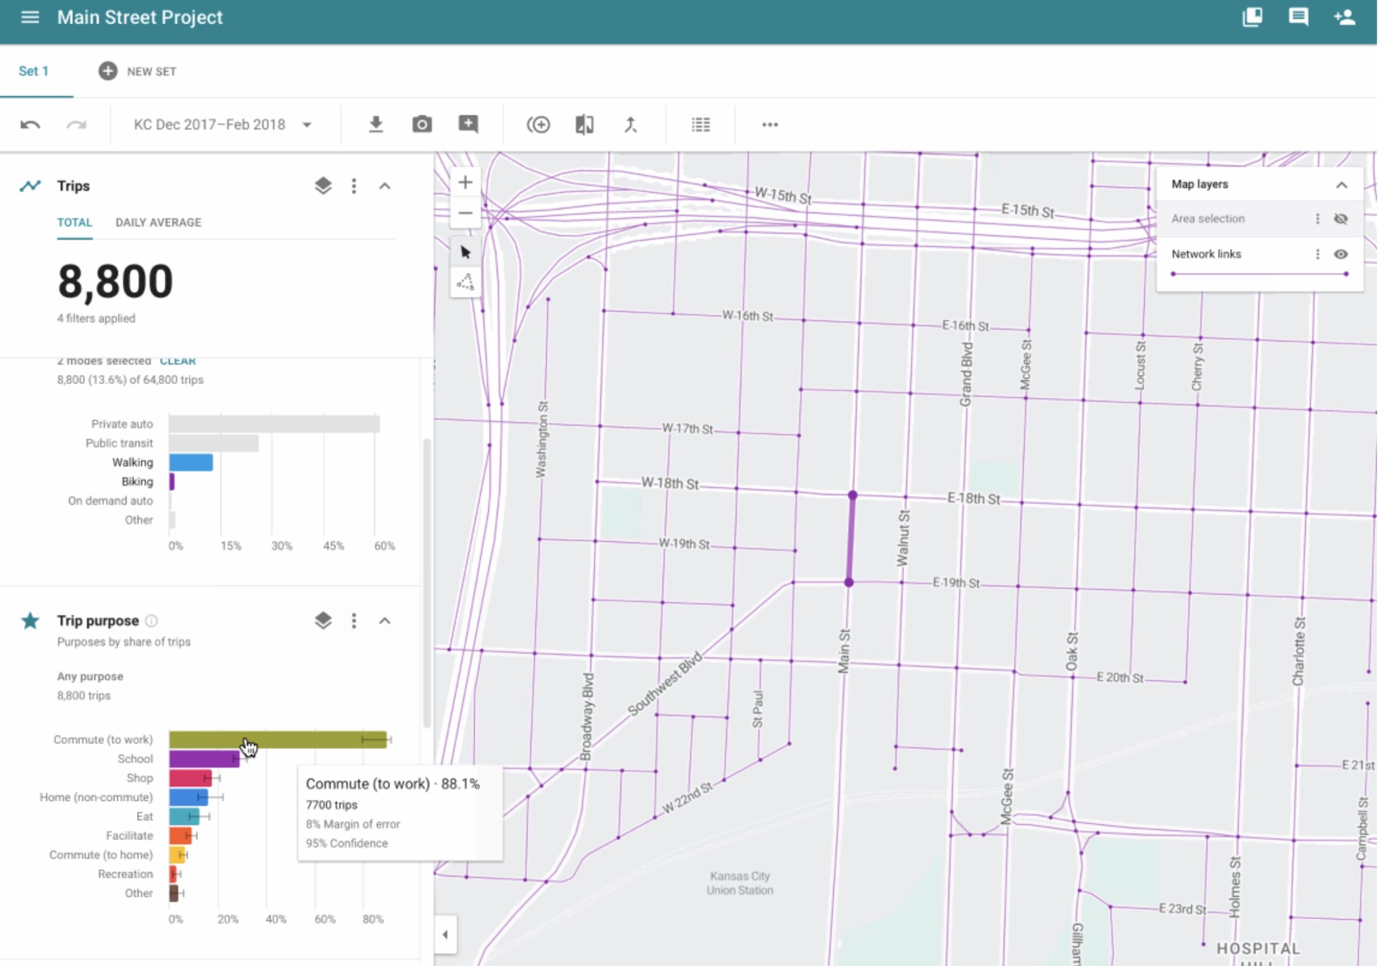Image resolution: width=1378 pixels, height=966 pixels.
Task: Select the polygon area draw tool
Action: pos(465,282)
